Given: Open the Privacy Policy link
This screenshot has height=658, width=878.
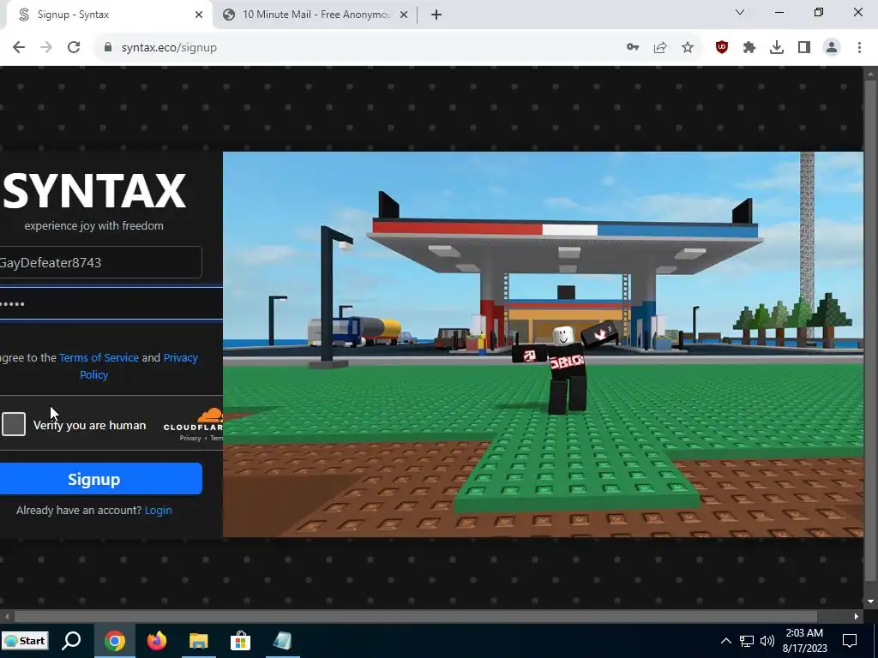Looking at the screenshot, I should tap(139, 366).
